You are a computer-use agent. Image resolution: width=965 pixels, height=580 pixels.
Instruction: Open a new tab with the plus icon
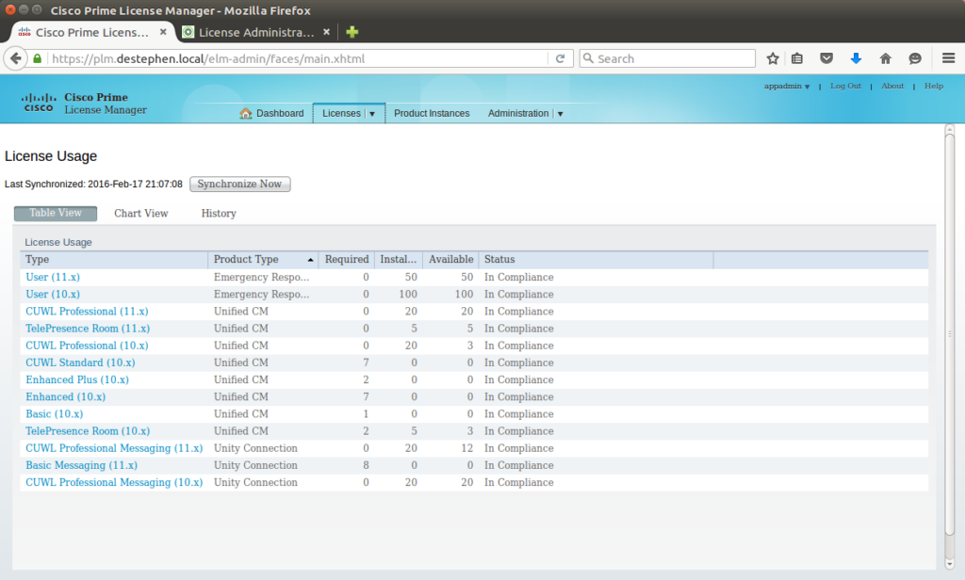click(x=352, y=32)
